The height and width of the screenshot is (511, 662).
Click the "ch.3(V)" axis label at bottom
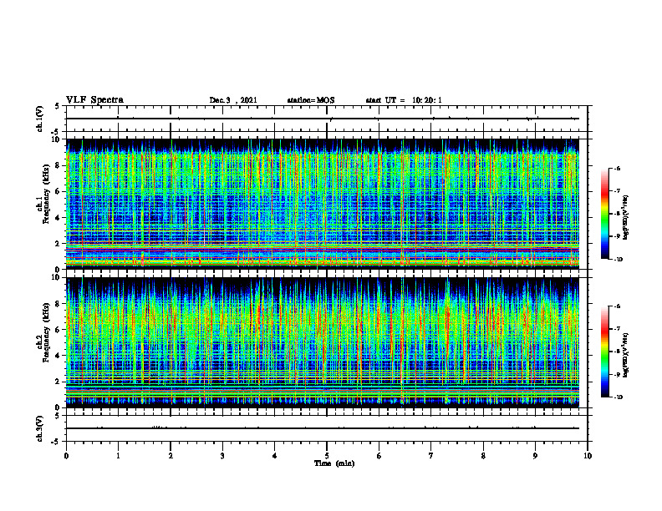click(x=39, y=428)
